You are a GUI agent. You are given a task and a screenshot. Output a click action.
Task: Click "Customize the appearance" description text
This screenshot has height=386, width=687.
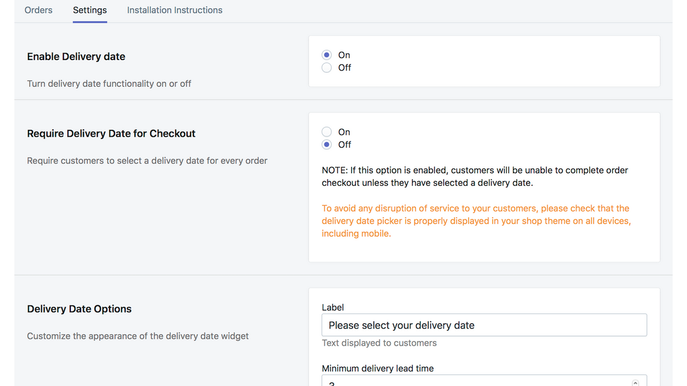137,336
